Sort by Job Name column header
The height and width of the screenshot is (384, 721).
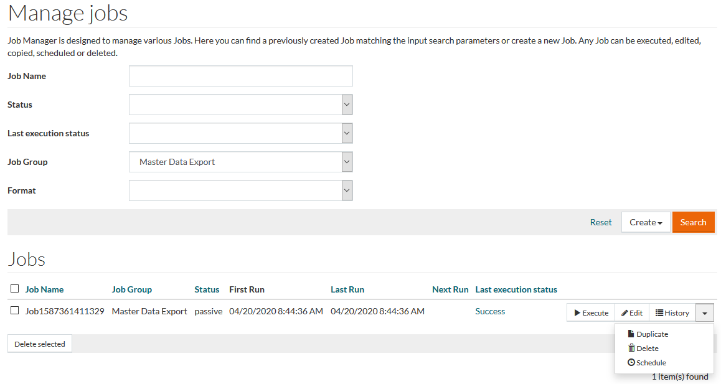(44, 289)
